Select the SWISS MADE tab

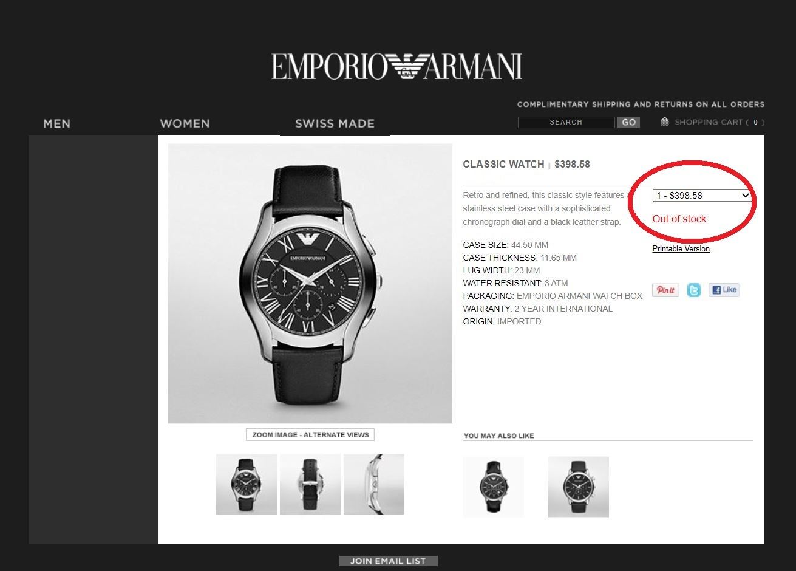pos(335,123)
